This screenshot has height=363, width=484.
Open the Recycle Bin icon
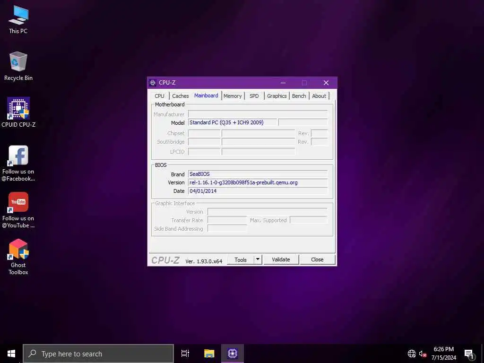[18, 66]
